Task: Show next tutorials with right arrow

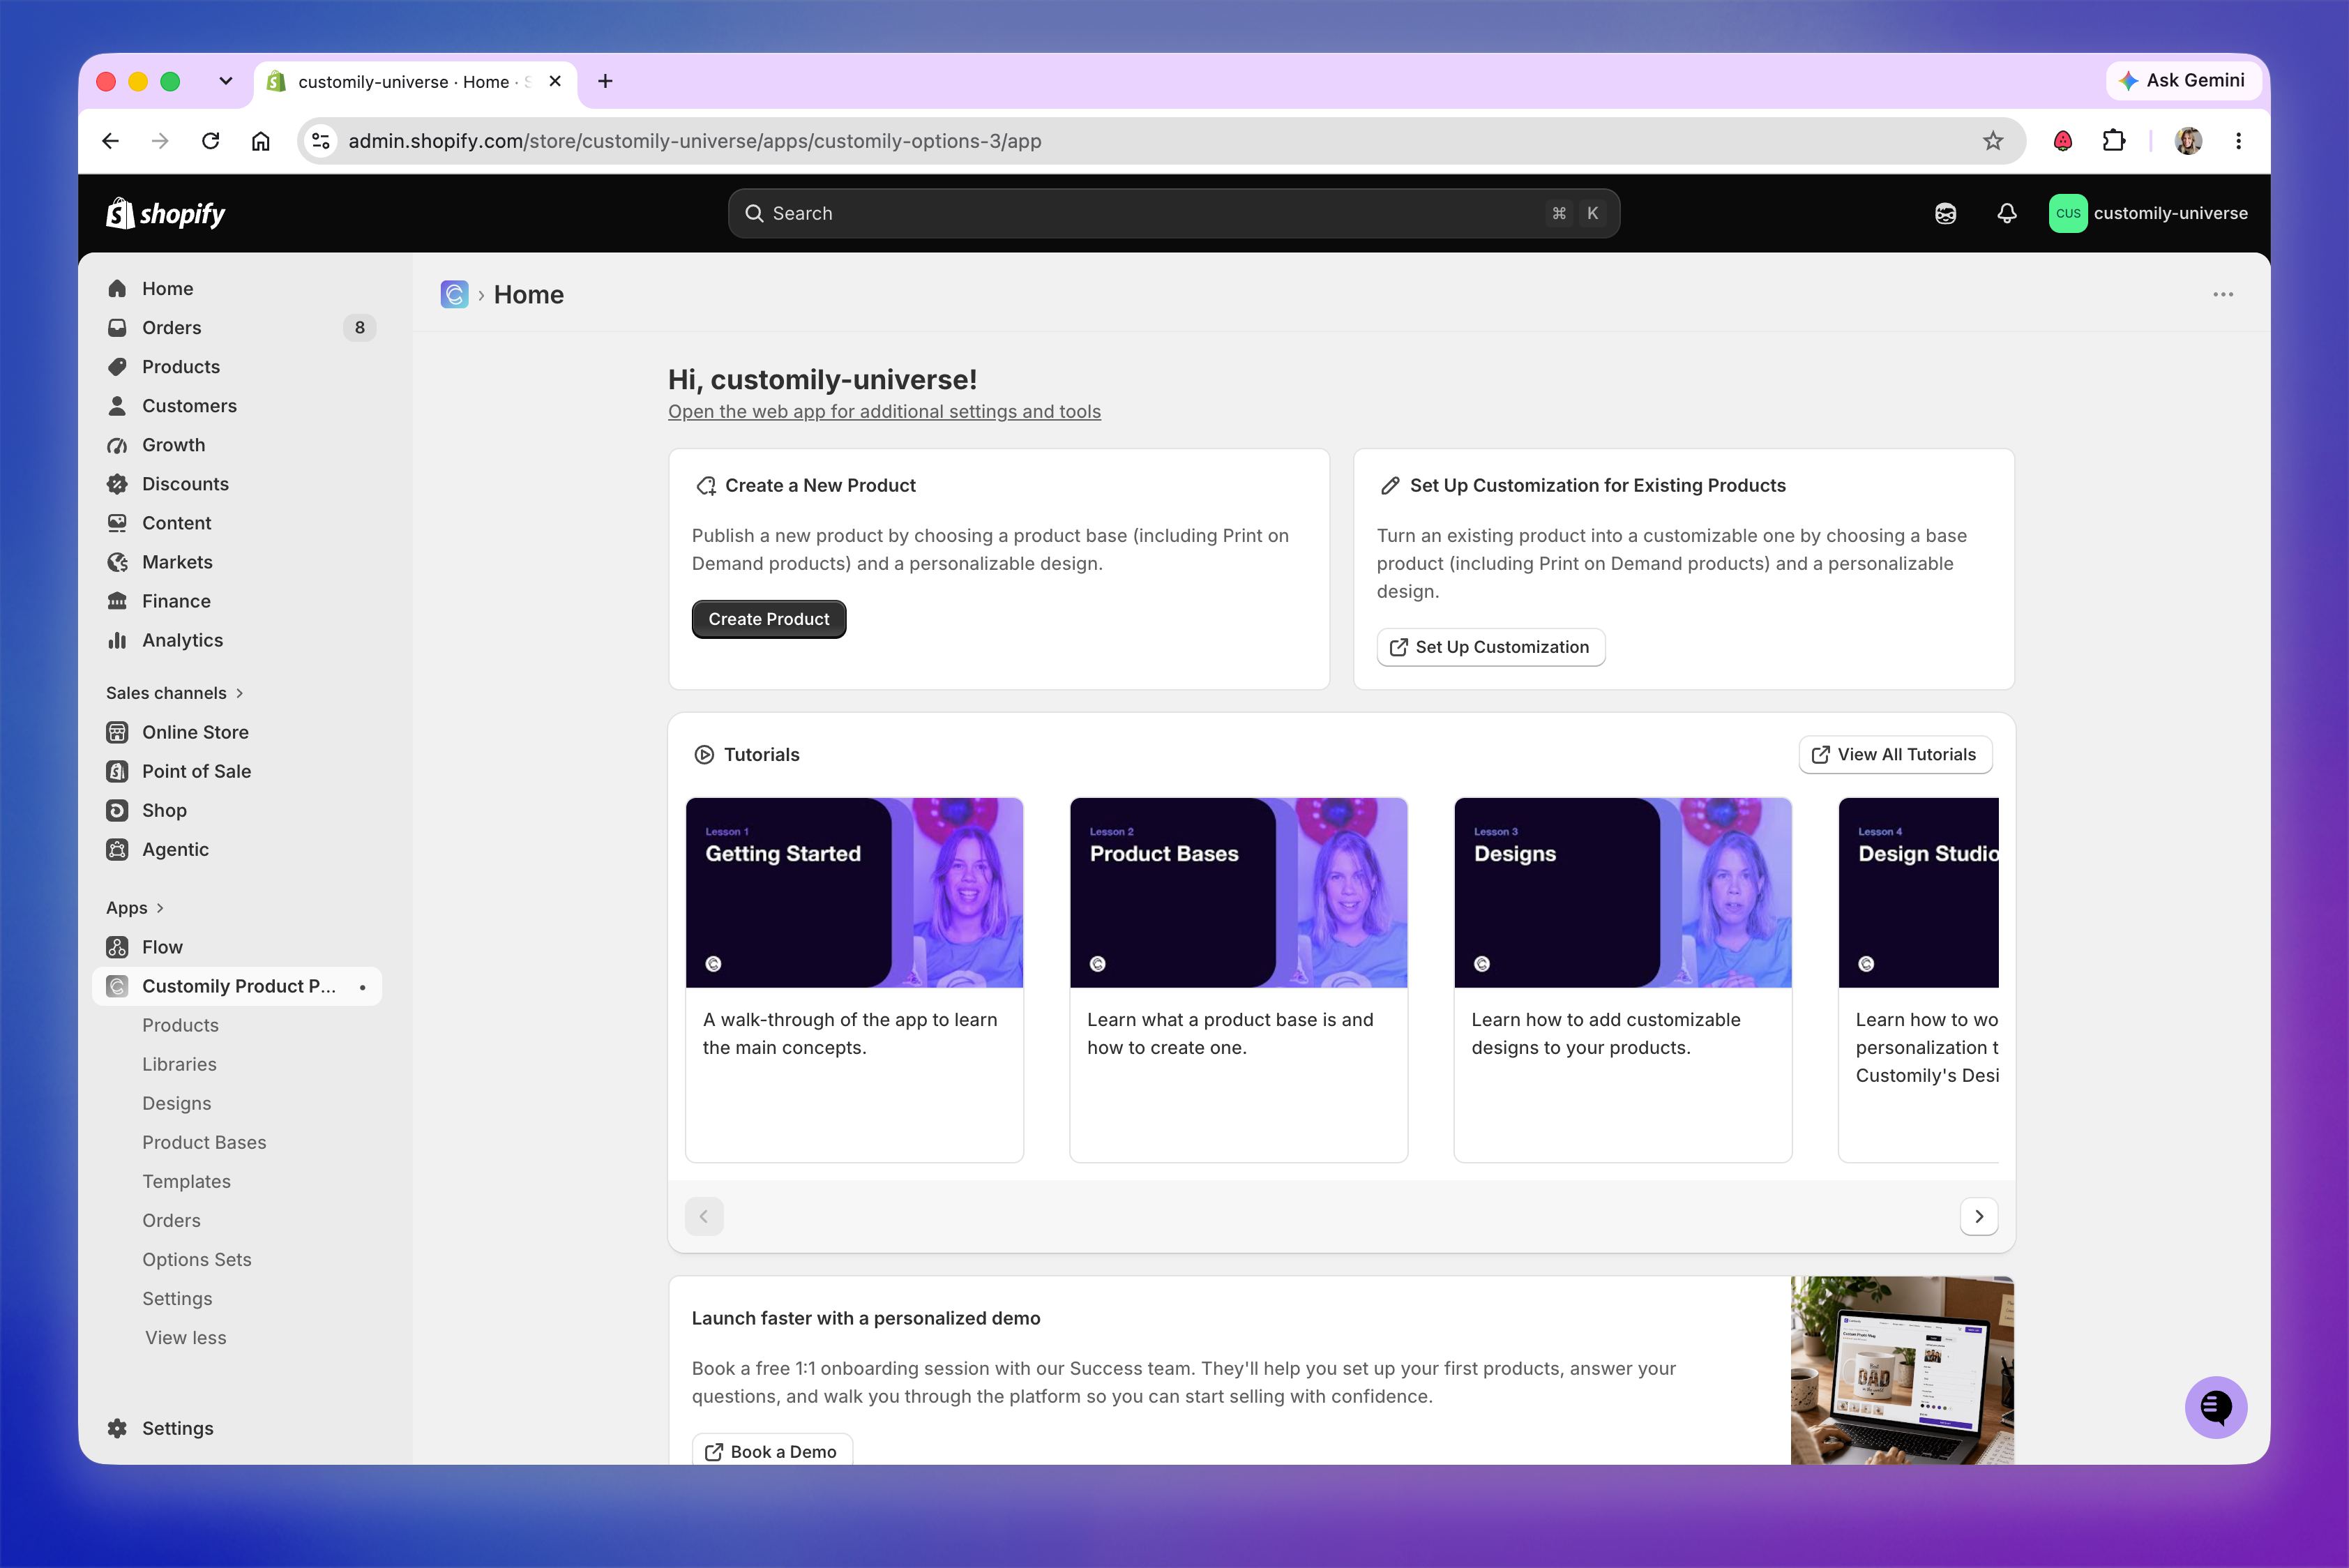Action: click(x=1979, y=1216)
